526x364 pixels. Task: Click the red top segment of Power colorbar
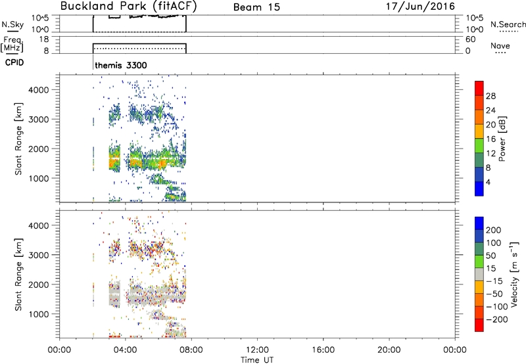pyautogui.click(x=479, y=88)
